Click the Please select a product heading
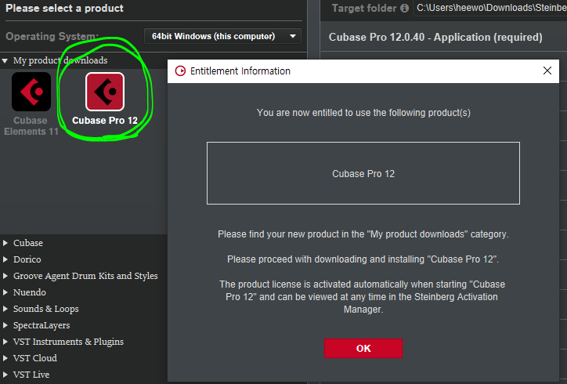The image size is (567, 384). (x=65, y=9)
